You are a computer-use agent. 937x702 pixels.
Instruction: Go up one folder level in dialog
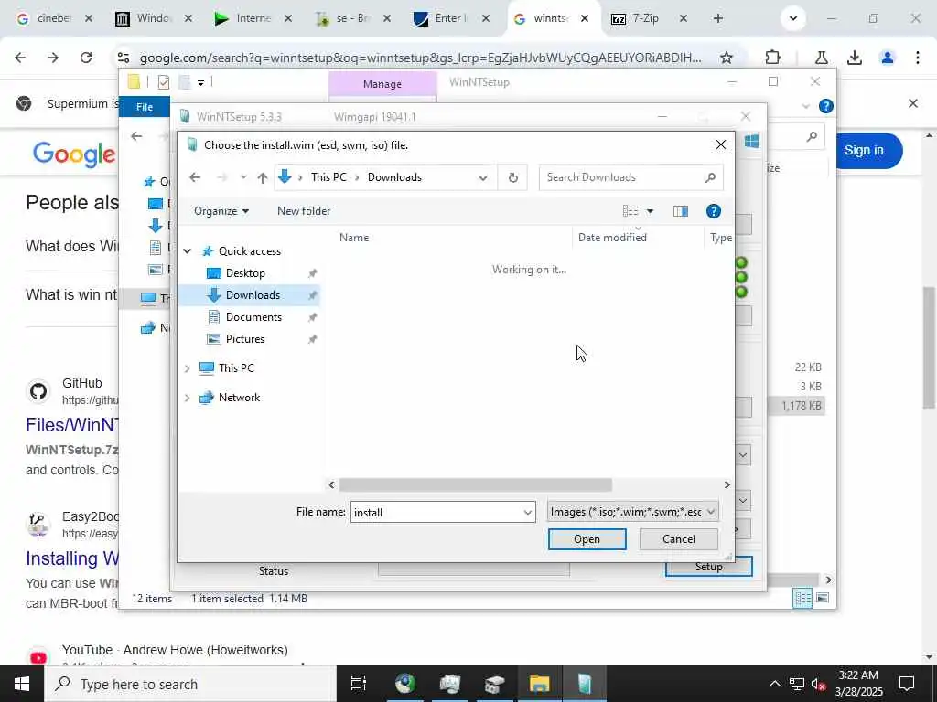(263, 177)
